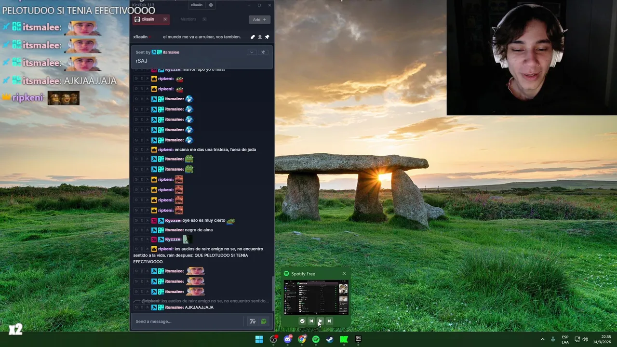This screenshot has height=347, width=617.
Task: Click message text AJKJAAJJAJA in KickTalk chat
Action: point(199,307)
